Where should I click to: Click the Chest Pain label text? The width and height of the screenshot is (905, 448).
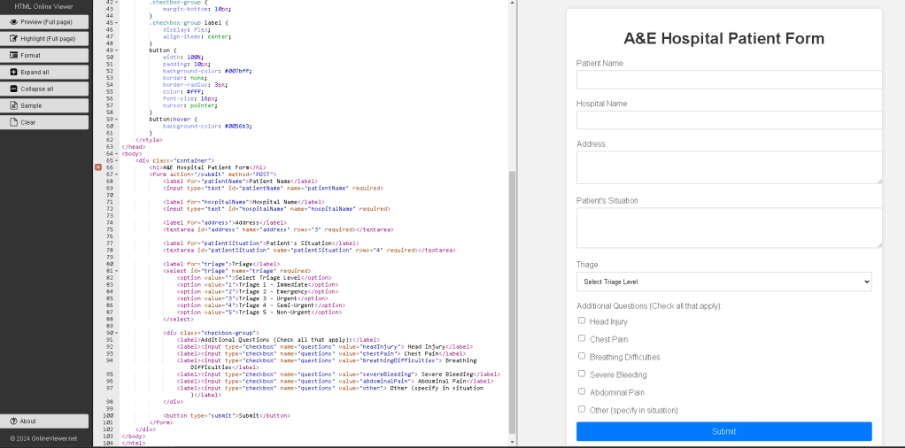pyautogui.click(x=608, y=339)
